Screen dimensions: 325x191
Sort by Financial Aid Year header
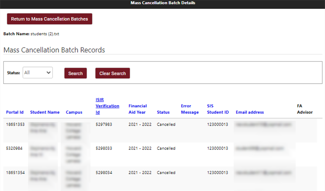pos(137,109)
